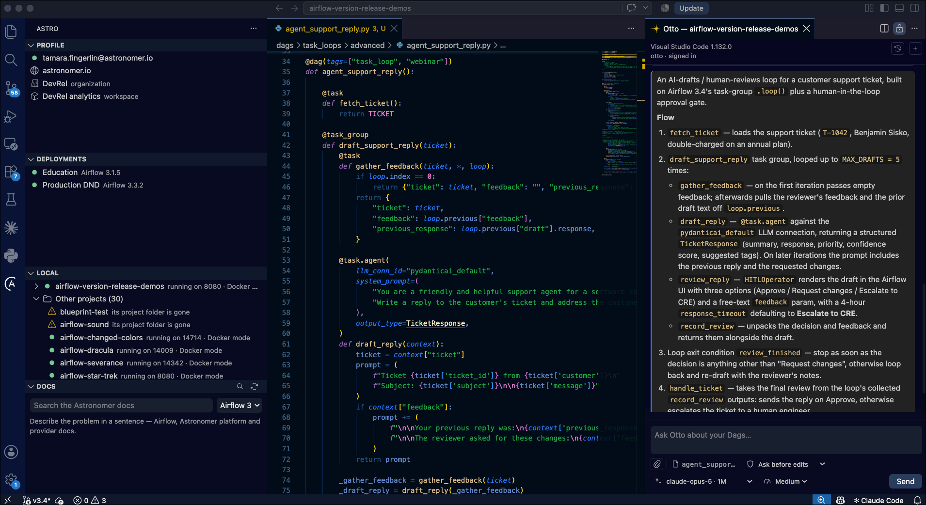
Task: Toggle the lock icon in Otto panel
Action: 899,29
